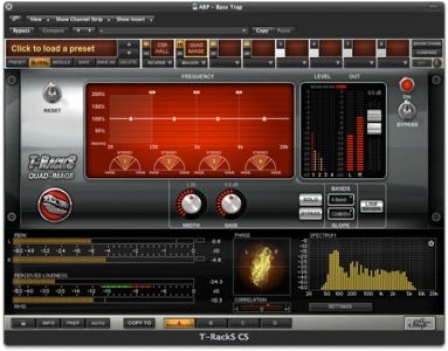Click the red ON power button
This screenshot has width=448, height=351.
click(x=407, y=85)
